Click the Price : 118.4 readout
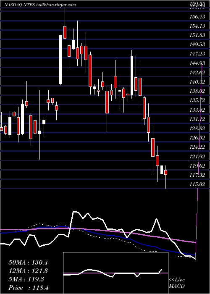 [29, 288]
